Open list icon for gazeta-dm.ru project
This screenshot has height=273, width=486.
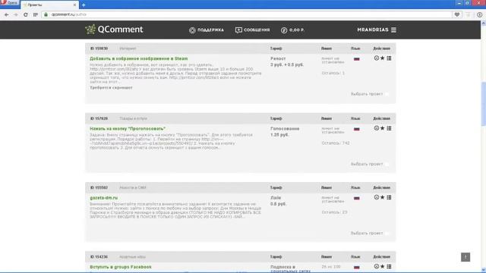[389, 197]
